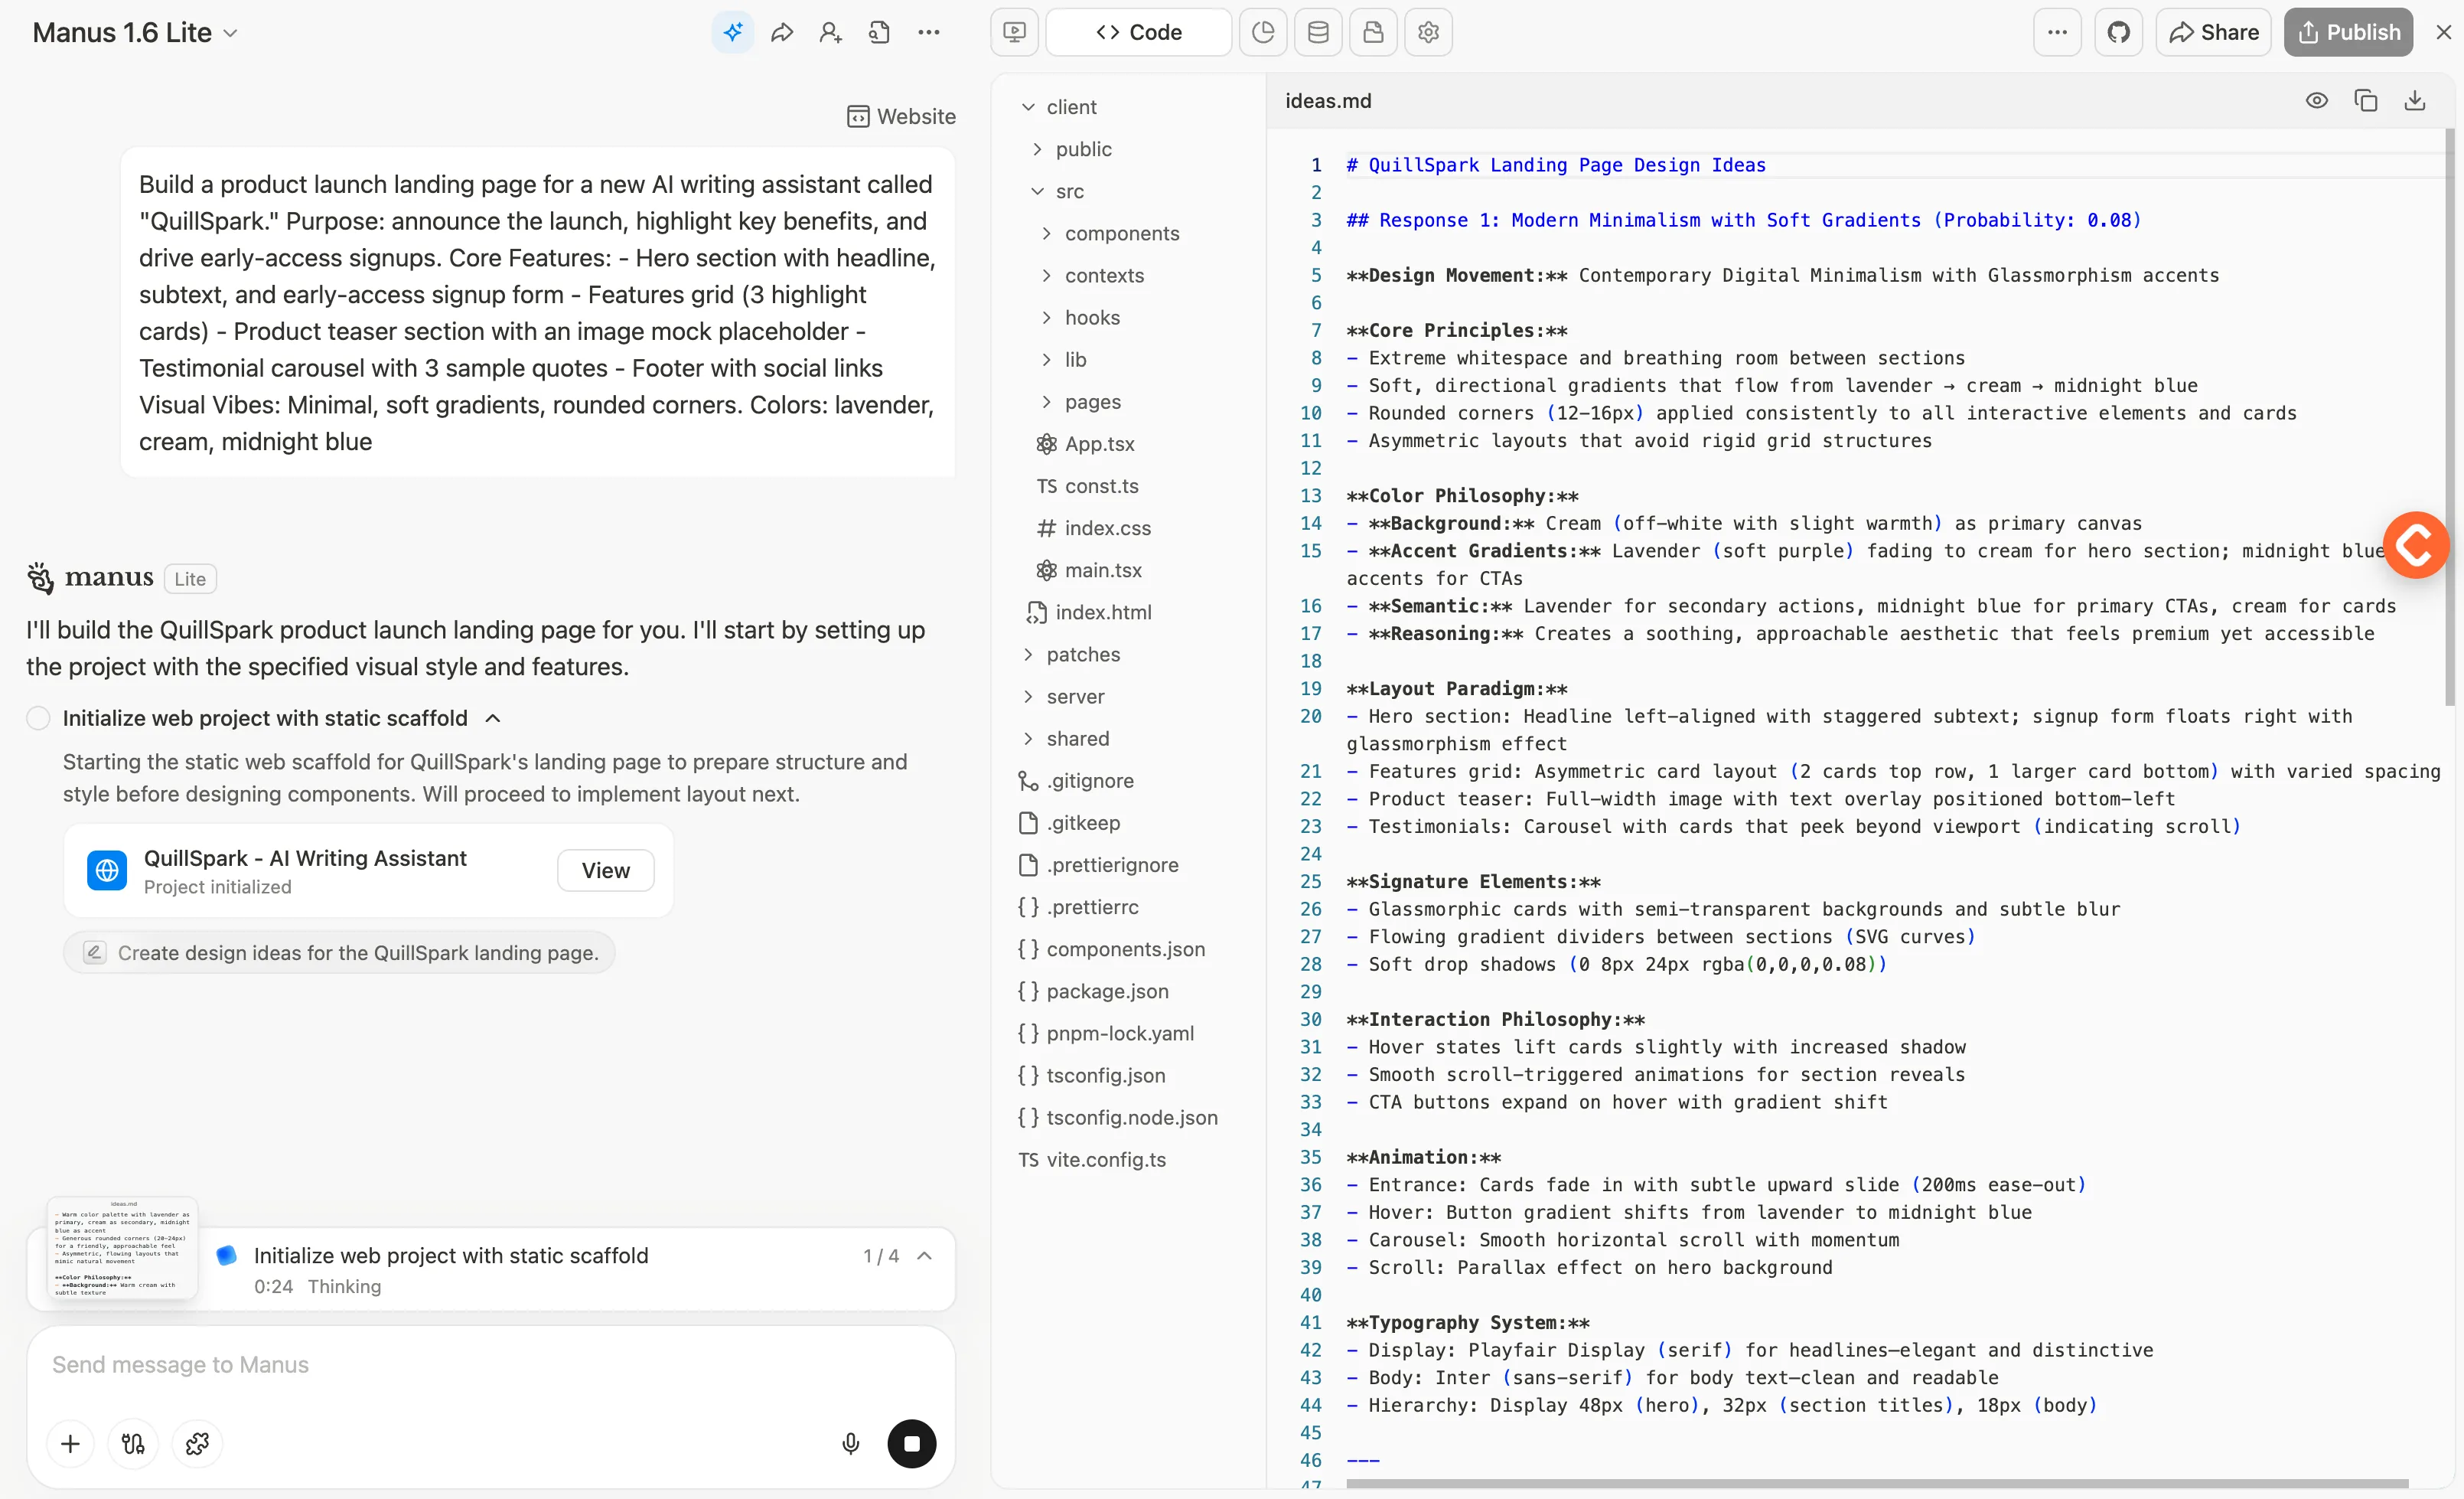2464x1499 pixels.
Task: Click the GitHub icon button
Action: pyautogui.click(x=2118, y=32)
